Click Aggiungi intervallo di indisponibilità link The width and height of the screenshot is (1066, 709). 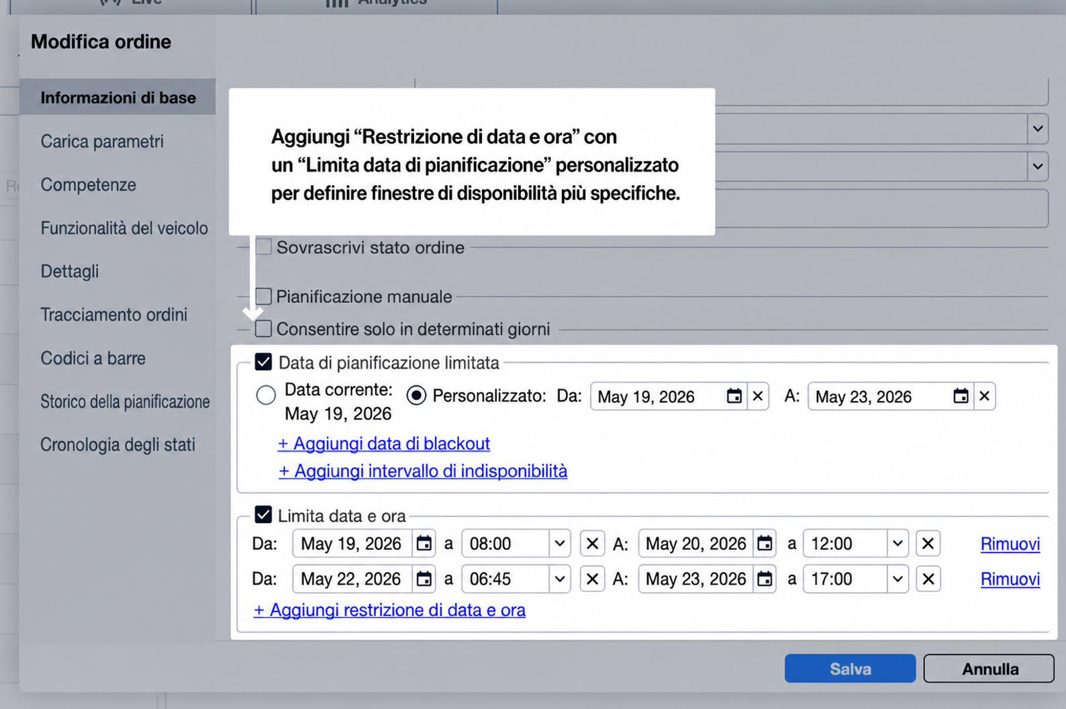(423, 471)
